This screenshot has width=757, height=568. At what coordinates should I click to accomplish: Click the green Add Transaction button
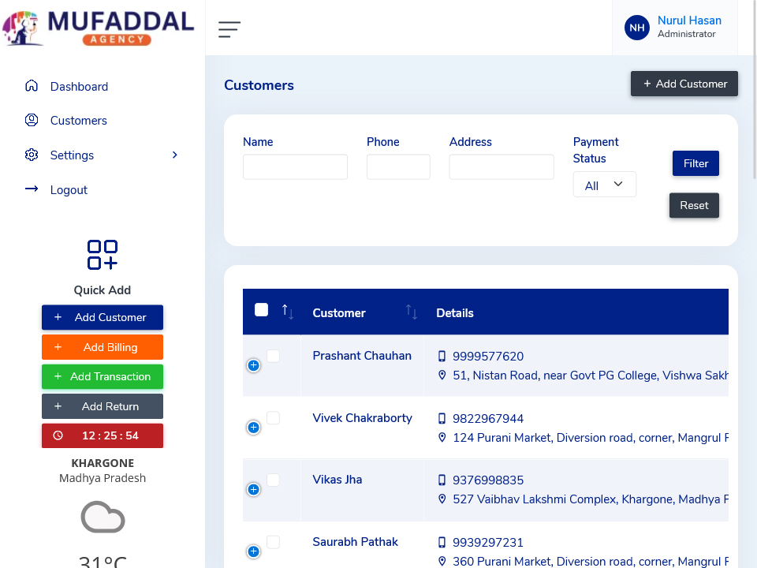click(103, 376)
